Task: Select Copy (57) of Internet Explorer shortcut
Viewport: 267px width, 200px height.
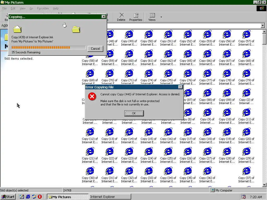Action: point(246,38)
